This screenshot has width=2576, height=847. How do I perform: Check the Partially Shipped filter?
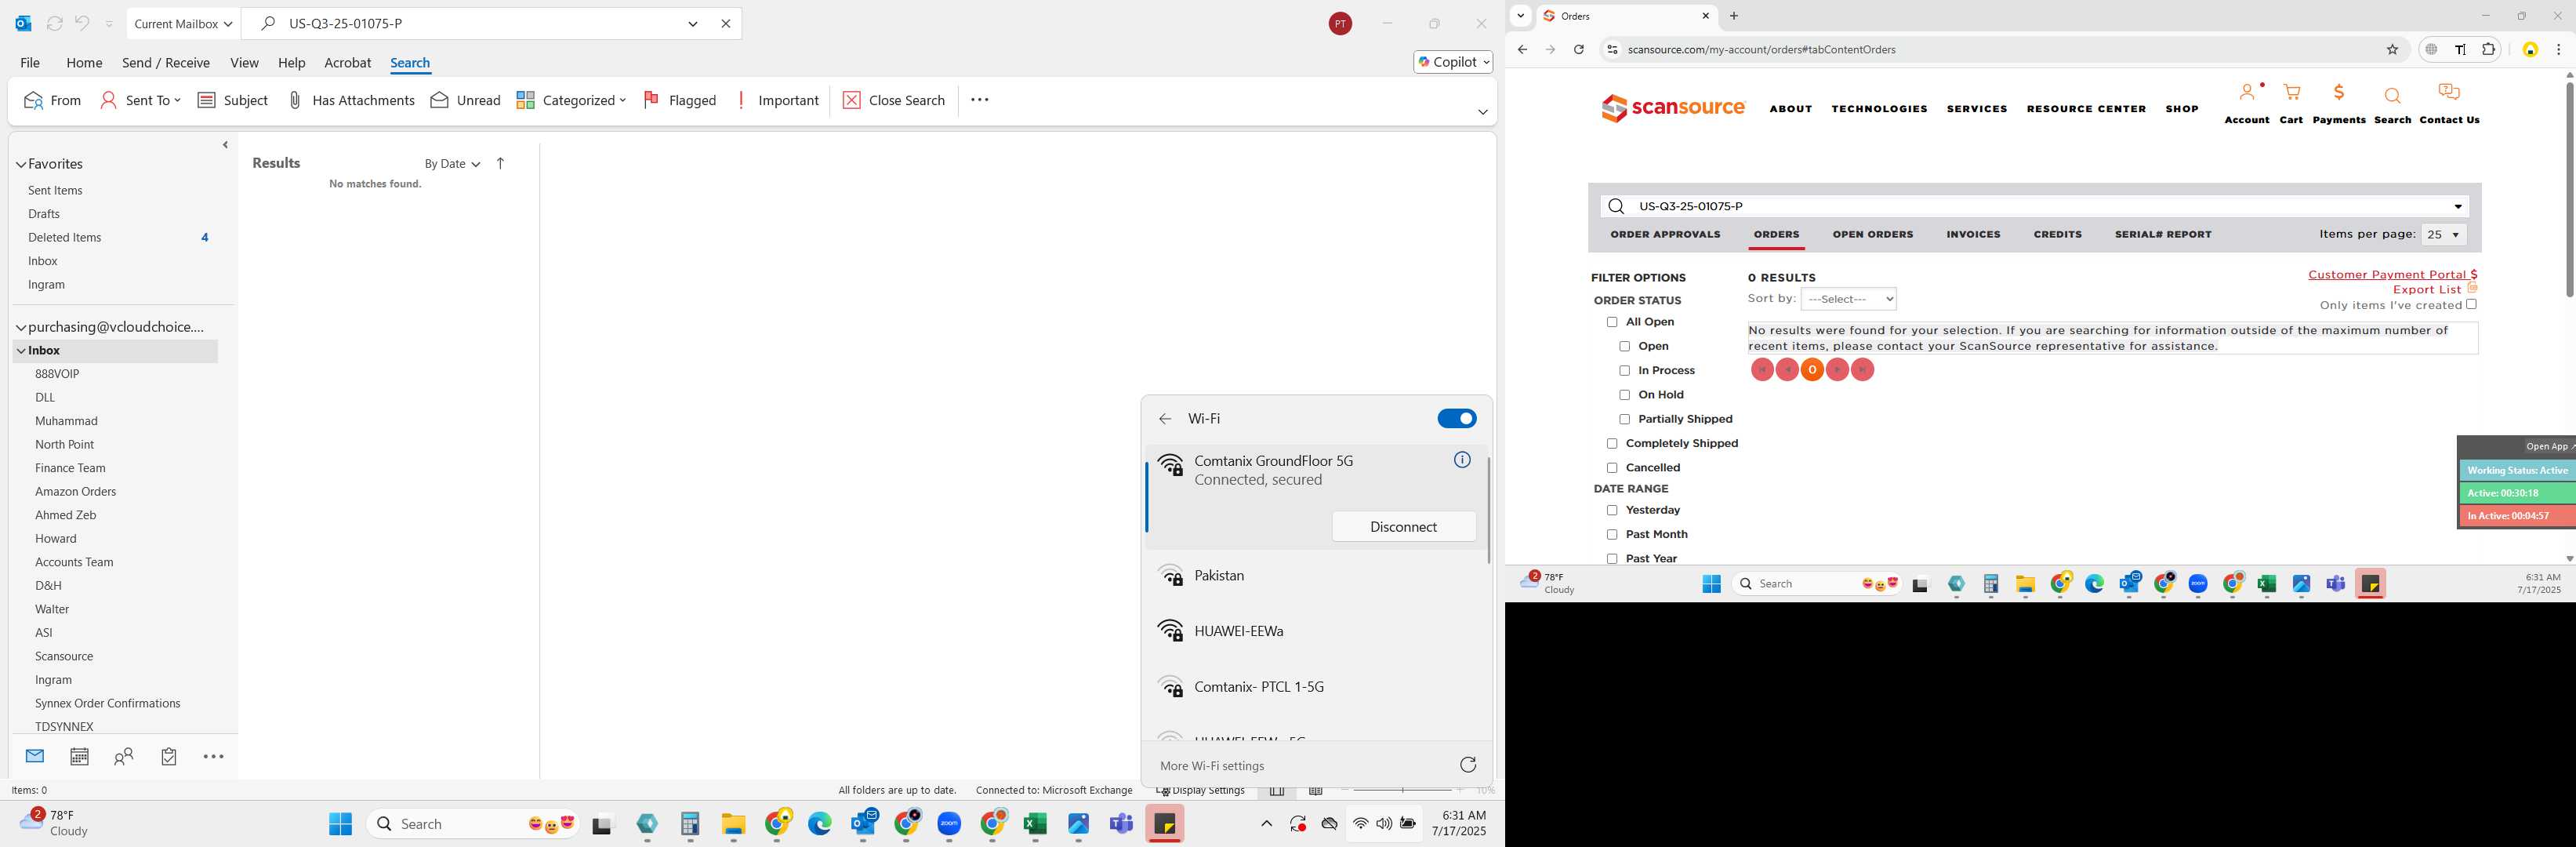[1624, 419]
